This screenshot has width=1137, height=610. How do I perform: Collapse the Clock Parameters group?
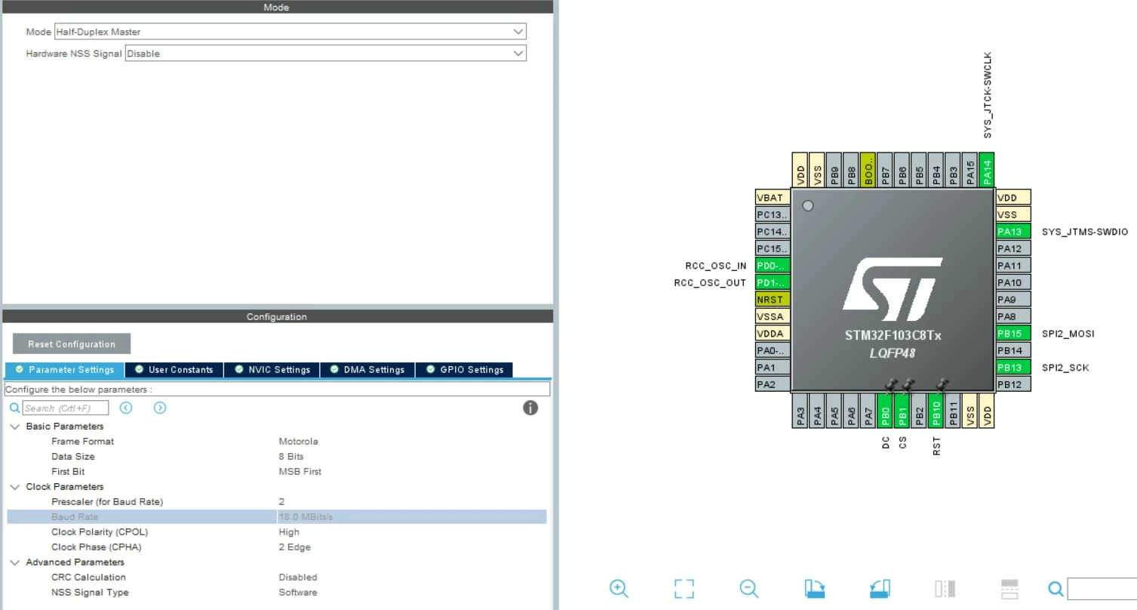[x=14, y=487]
